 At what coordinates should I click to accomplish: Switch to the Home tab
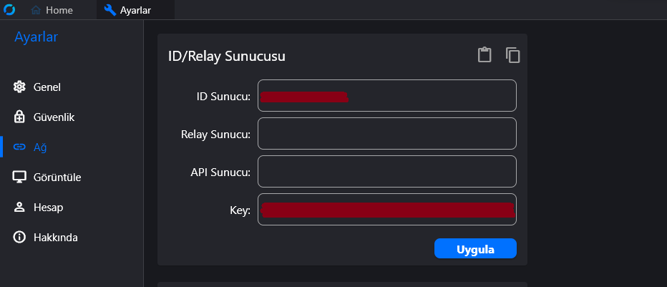(x=52, y=10)
